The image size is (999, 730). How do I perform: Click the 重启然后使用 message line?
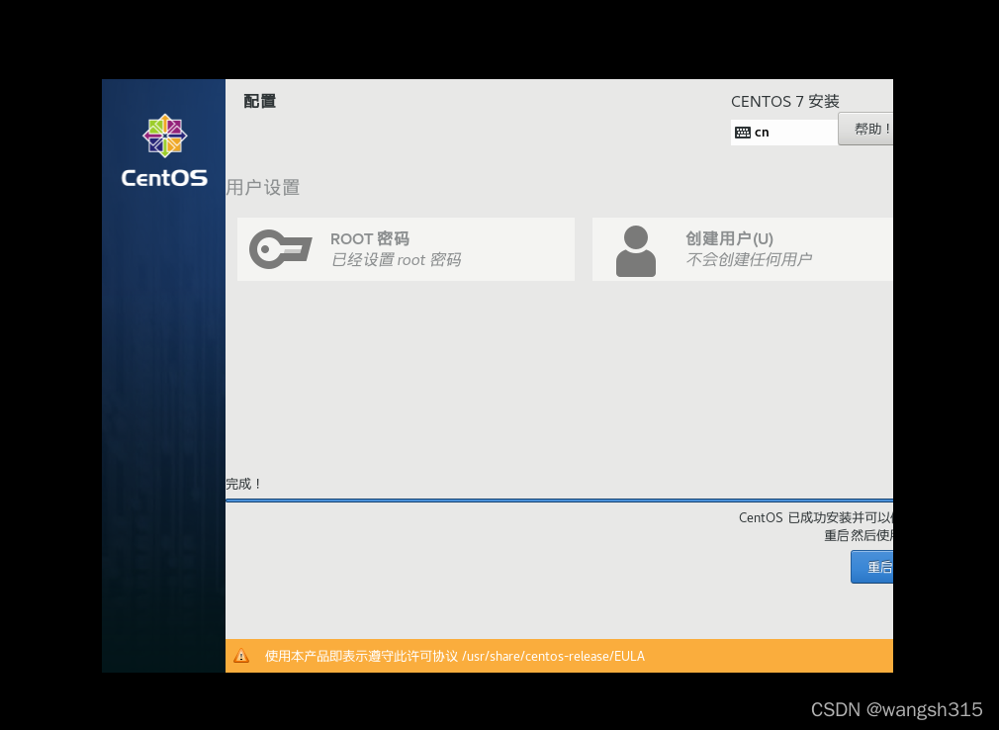859,536
